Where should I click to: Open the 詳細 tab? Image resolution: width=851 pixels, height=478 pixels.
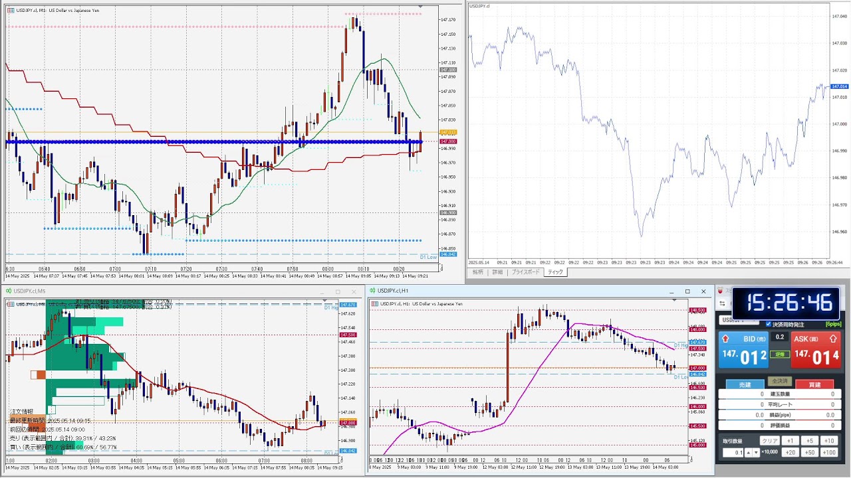pos(497,272)
